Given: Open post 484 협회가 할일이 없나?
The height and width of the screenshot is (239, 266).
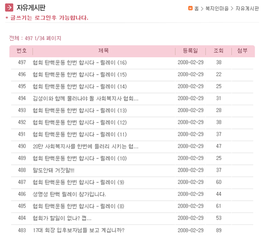Looking at the screenshot, I should coord(62,218).
